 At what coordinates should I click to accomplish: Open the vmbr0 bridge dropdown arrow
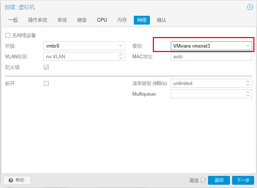[121, 46]
